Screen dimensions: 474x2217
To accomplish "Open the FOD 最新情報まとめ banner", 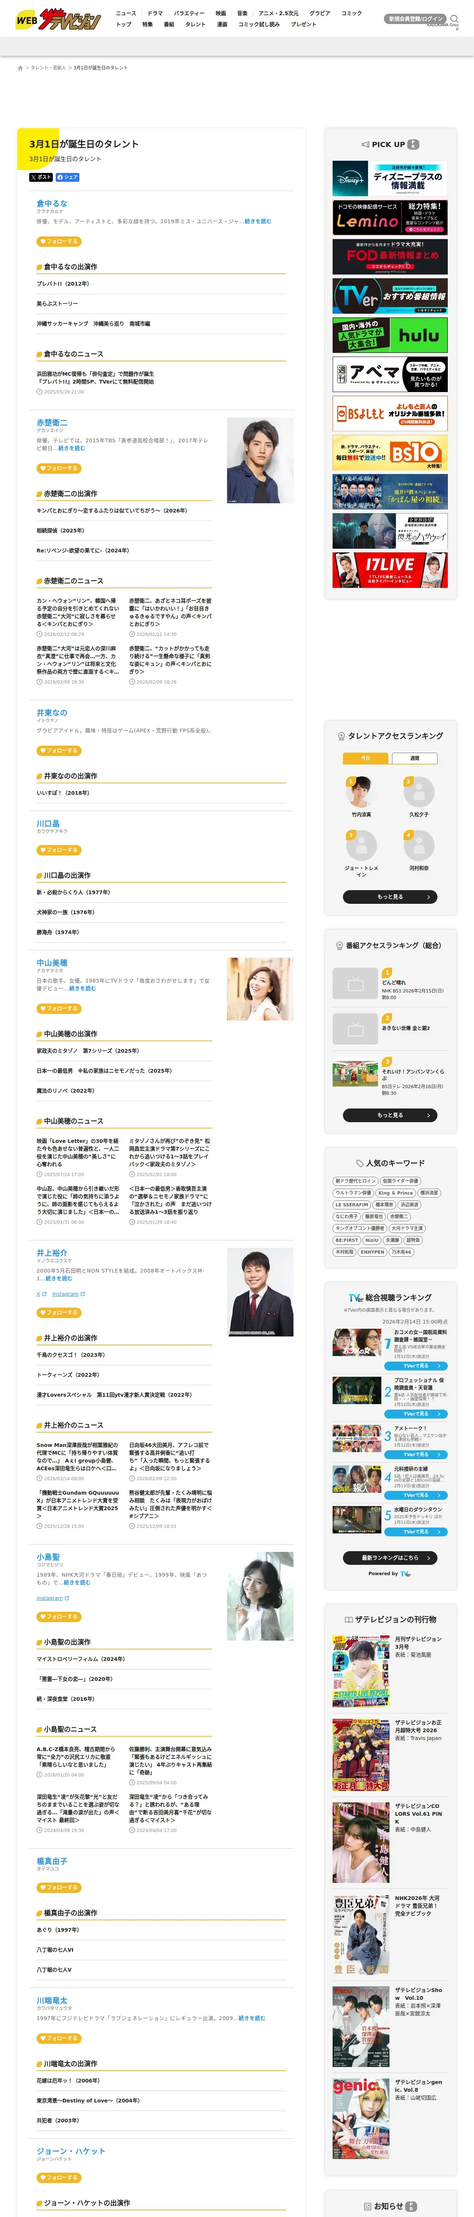I will pos(390,256).
